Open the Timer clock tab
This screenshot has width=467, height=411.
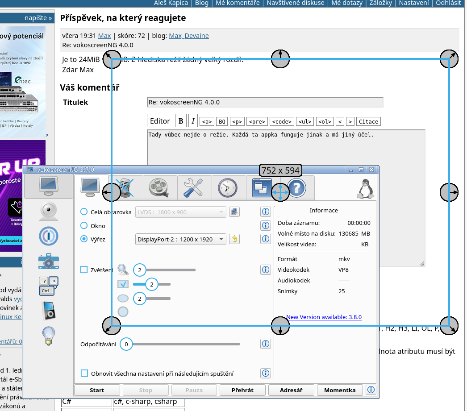pyautogui.click(x=229, y=187)
